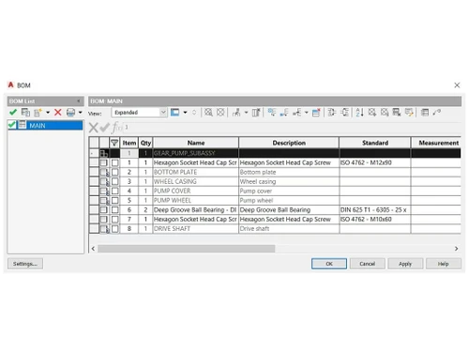Collapse the BOM List panel with the header arrow
The height and width of the screenshot is (352, 469).
(79, 101)
